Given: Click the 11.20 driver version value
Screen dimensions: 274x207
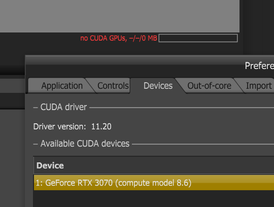Looking at the screenshot, I should point(101,126).
